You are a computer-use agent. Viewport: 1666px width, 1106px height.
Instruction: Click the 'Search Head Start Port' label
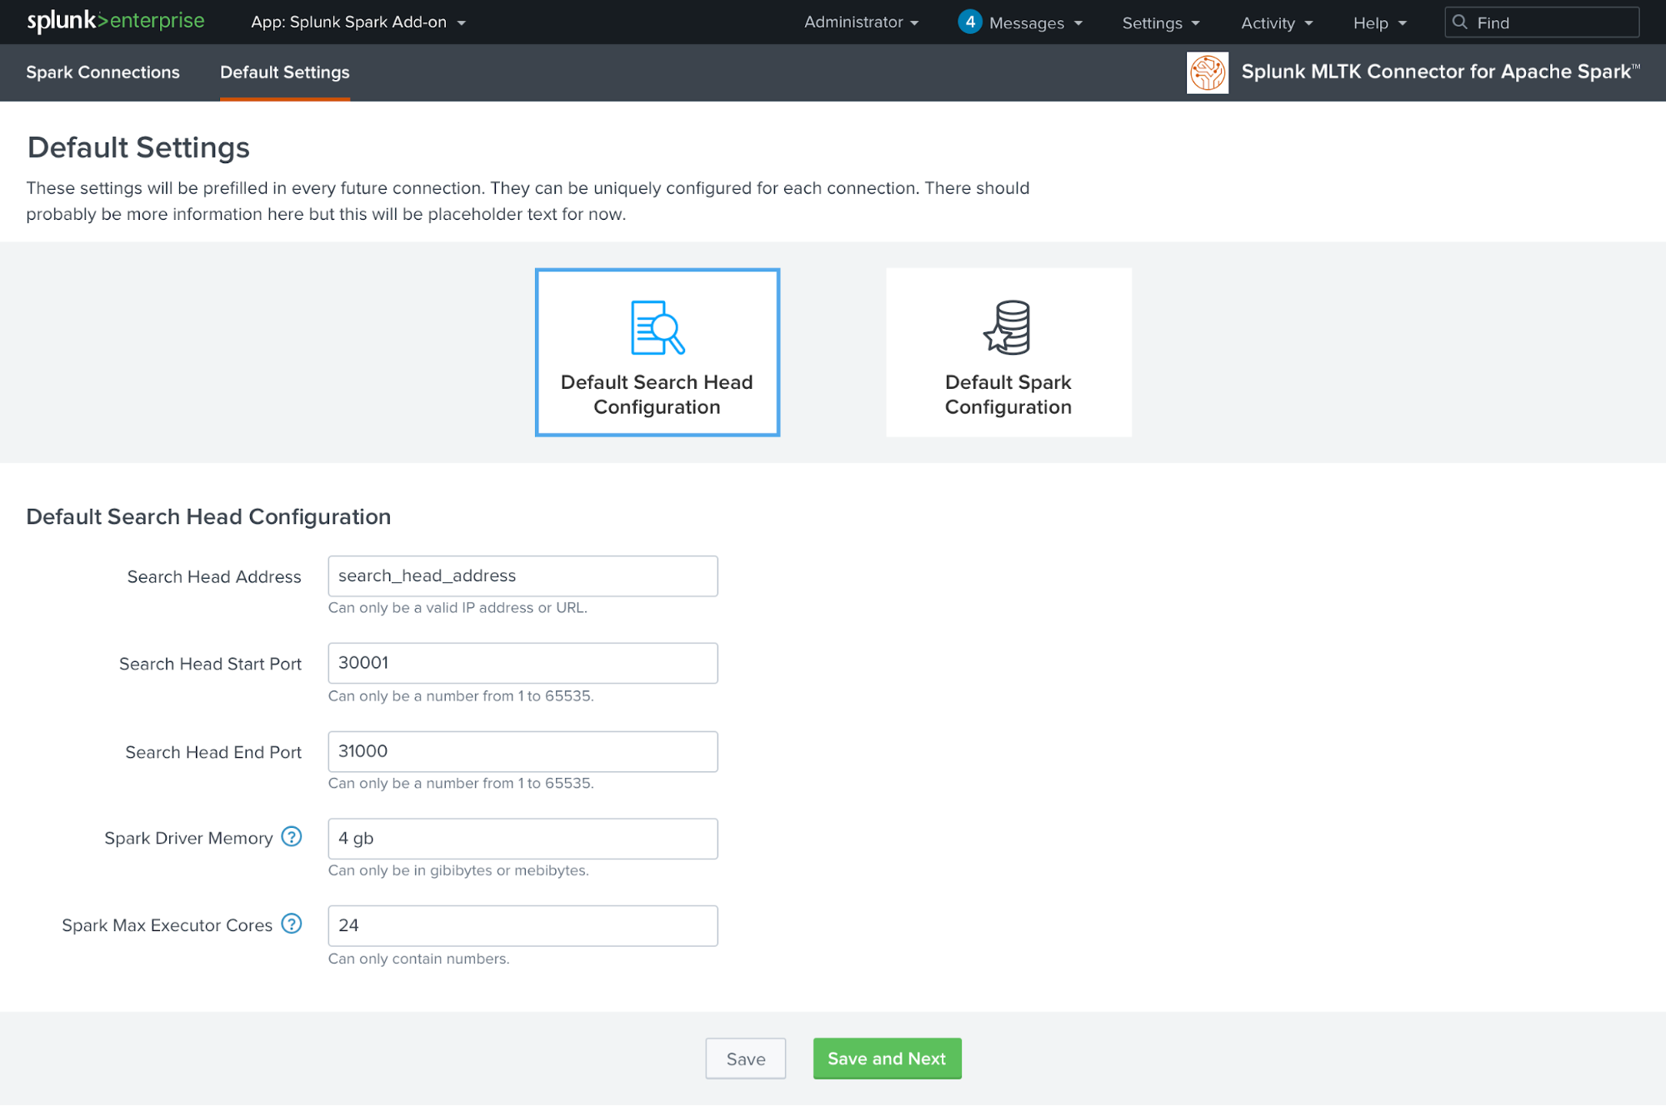click(x=210, y=664)
